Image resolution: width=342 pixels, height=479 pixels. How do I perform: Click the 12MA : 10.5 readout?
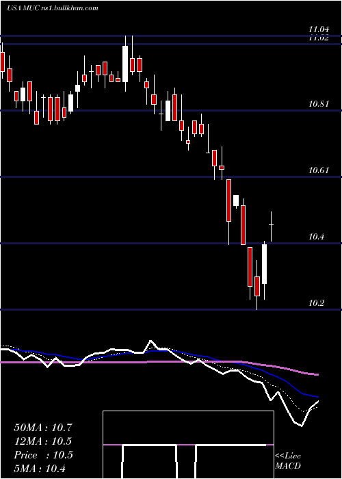point(43,441)
